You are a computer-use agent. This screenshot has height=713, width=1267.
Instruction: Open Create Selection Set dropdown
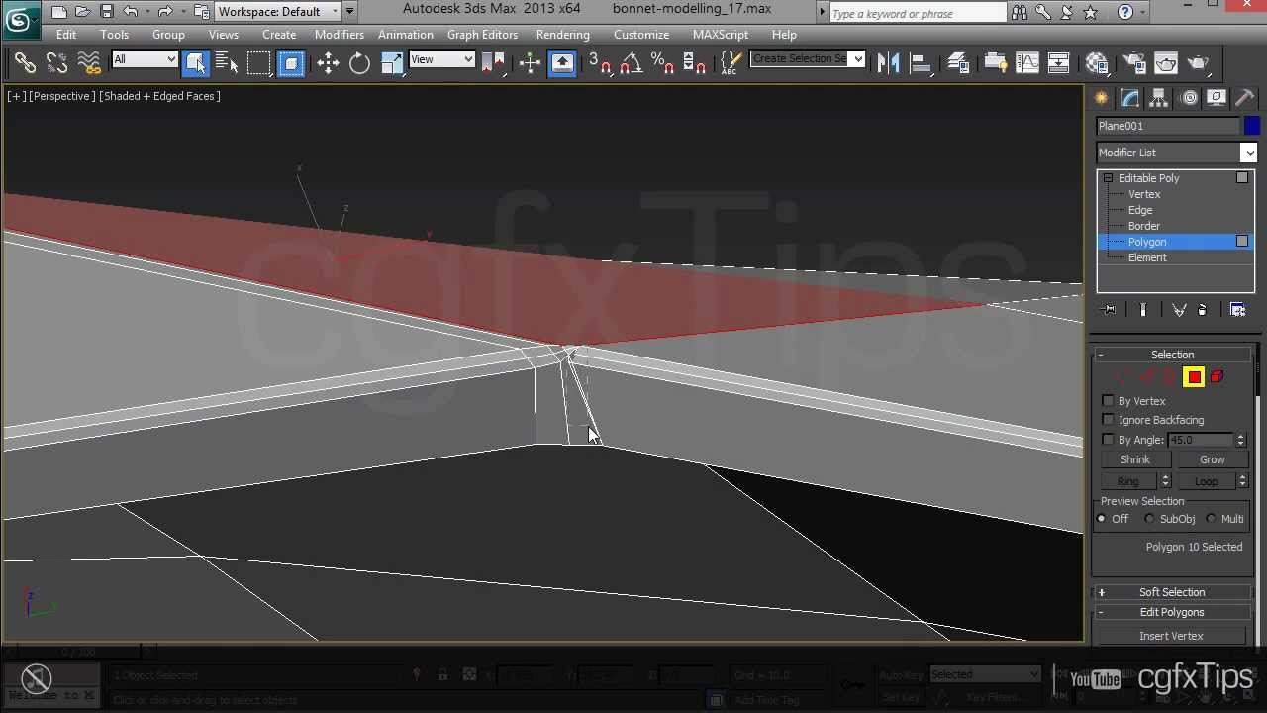[x=807, y=59]
